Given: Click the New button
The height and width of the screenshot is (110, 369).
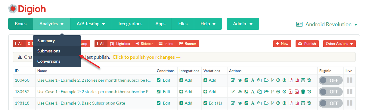Looking at the screenshot, I should point(282,44).
